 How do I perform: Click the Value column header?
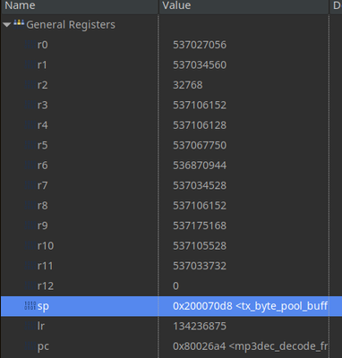[x=176, y=5]
